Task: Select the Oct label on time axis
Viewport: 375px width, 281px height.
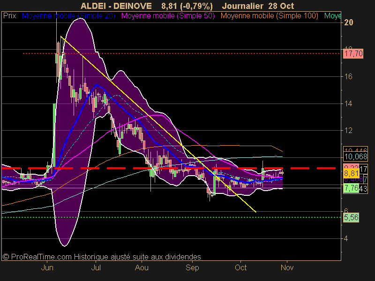Action: [x=240, y=267]
